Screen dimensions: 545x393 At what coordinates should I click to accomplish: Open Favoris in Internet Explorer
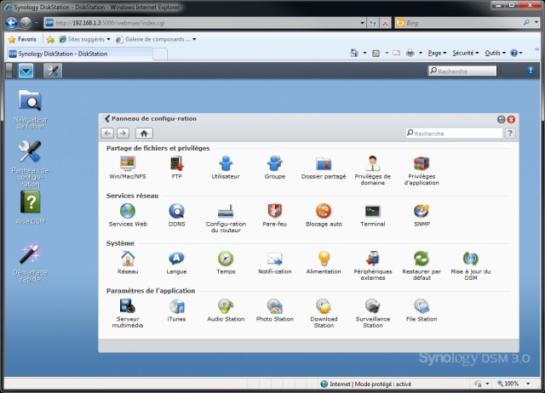pyautogui.click(x=23, y=39)
